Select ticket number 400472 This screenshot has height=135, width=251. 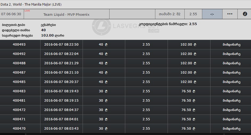19,110
